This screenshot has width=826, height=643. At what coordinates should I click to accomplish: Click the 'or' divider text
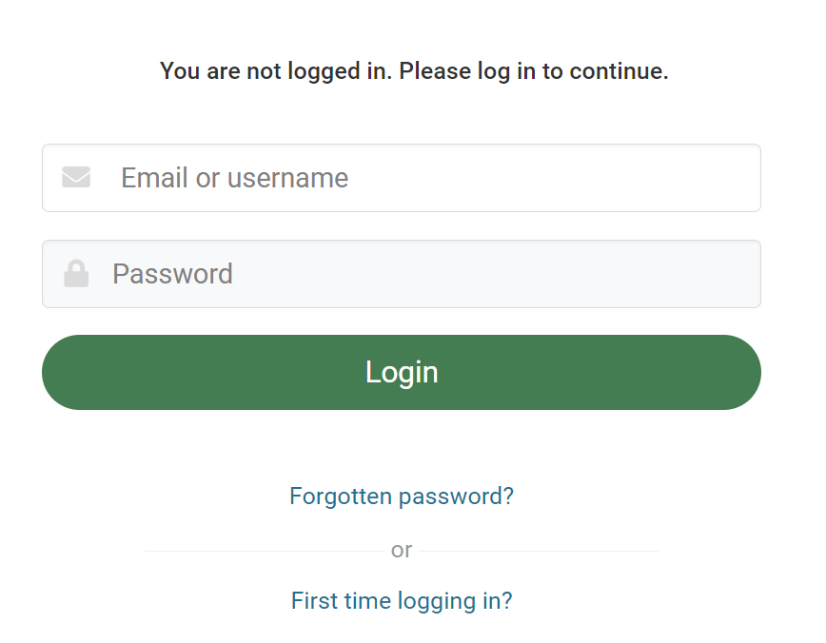coord(401,550)
